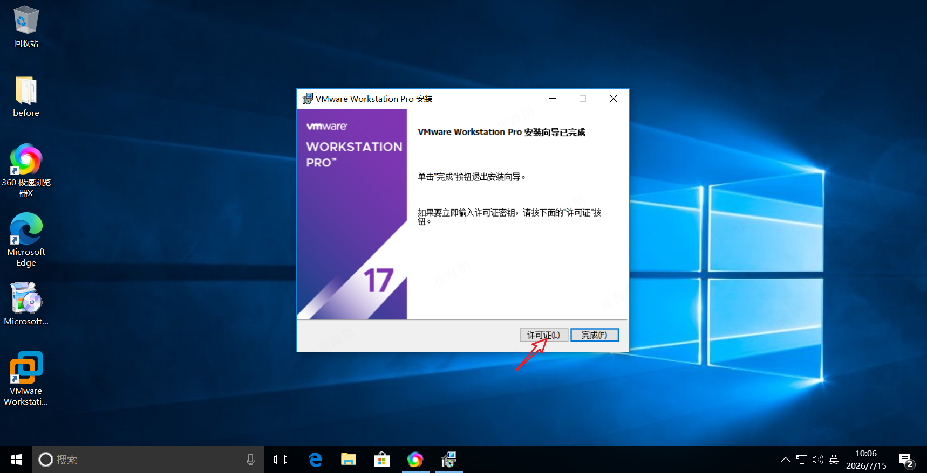Click the 完成(F) finish button
This screenshot has height=473, width=927.
[595, 335]
